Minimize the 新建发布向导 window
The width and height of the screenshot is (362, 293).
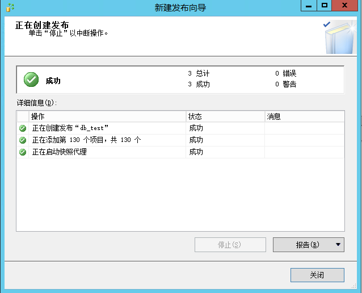[309, 6]
